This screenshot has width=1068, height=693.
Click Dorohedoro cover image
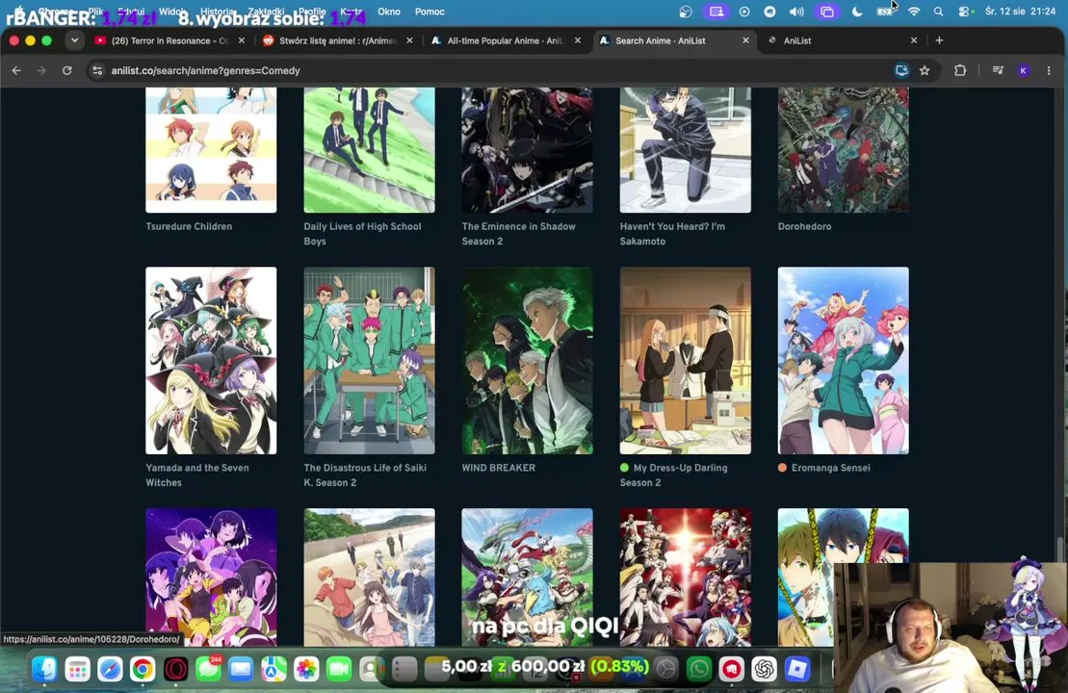pyautogui.click(x=844, y=150)
